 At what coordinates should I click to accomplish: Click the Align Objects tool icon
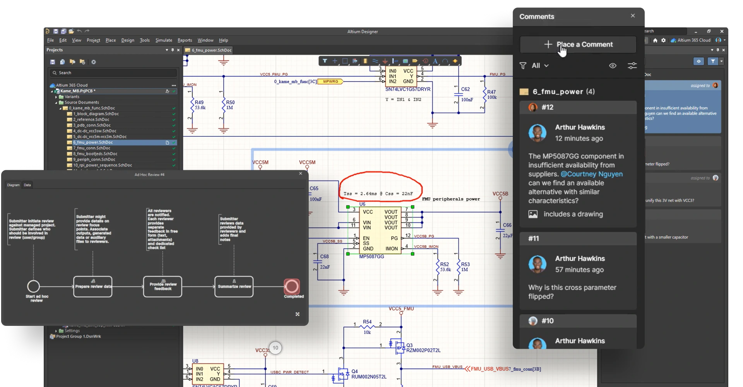355,61
